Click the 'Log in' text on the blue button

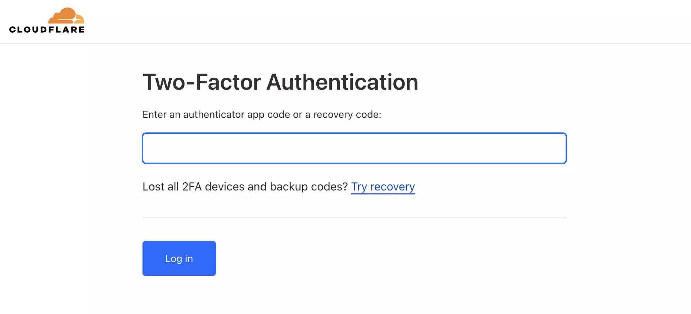(x=179, y=259)
